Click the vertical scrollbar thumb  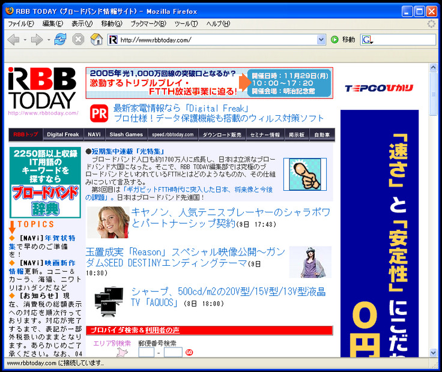click(433, 94)
